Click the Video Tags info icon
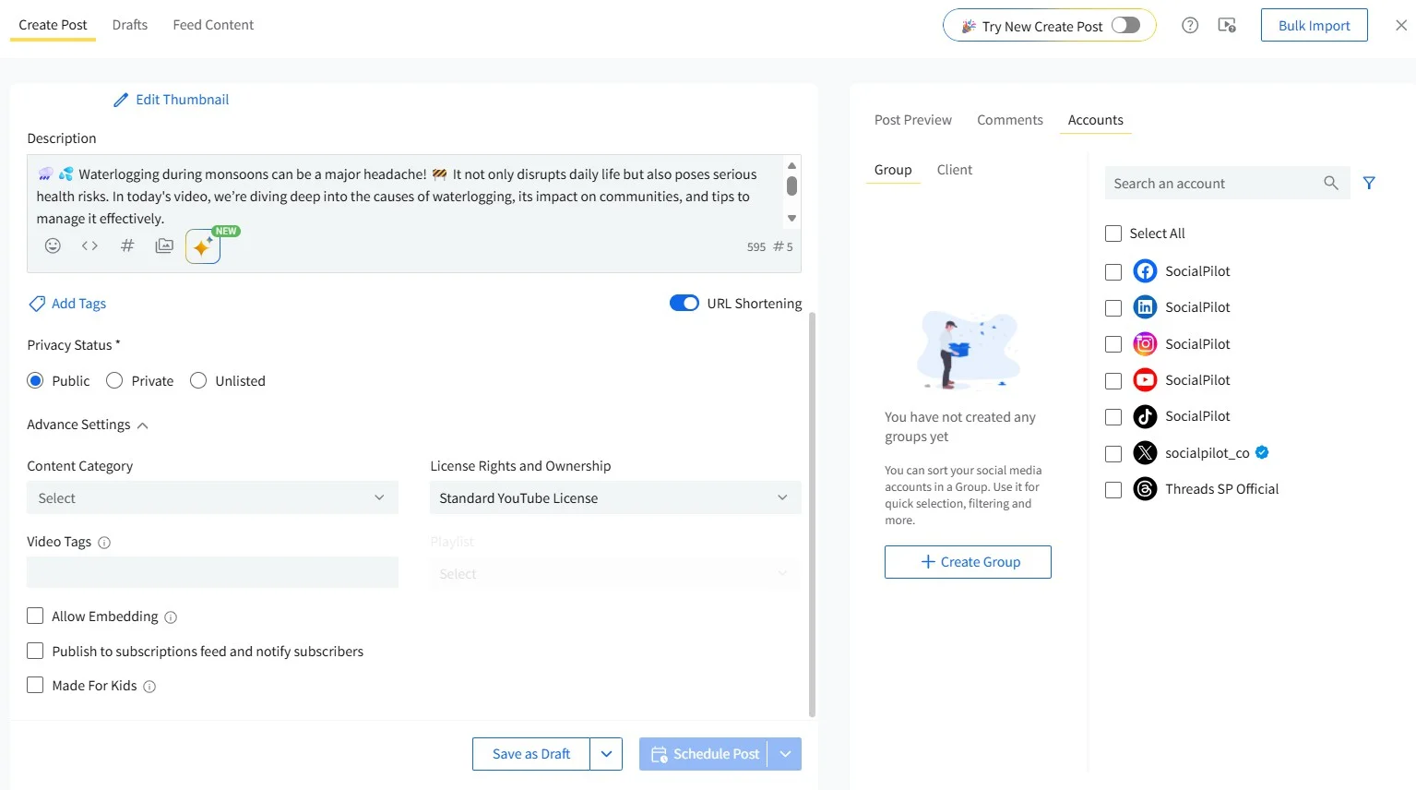Image resolution: width=1416 pixels, height=790 pixels. click(104, 543)
